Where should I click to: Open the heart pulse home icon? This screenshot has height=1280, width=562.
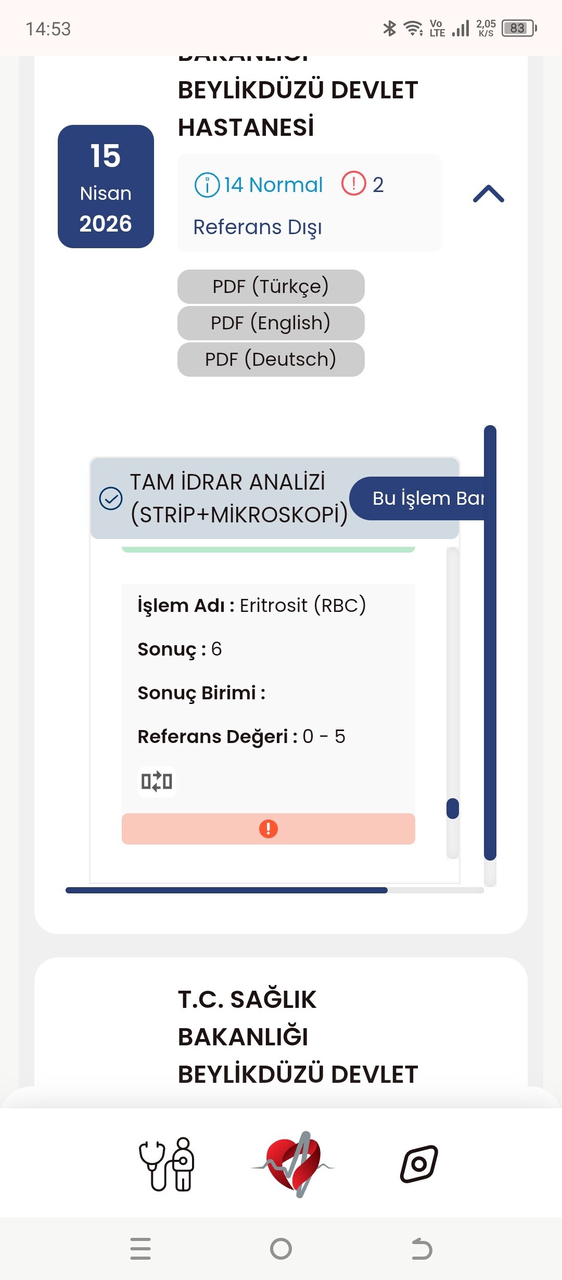click(293, 1164)
